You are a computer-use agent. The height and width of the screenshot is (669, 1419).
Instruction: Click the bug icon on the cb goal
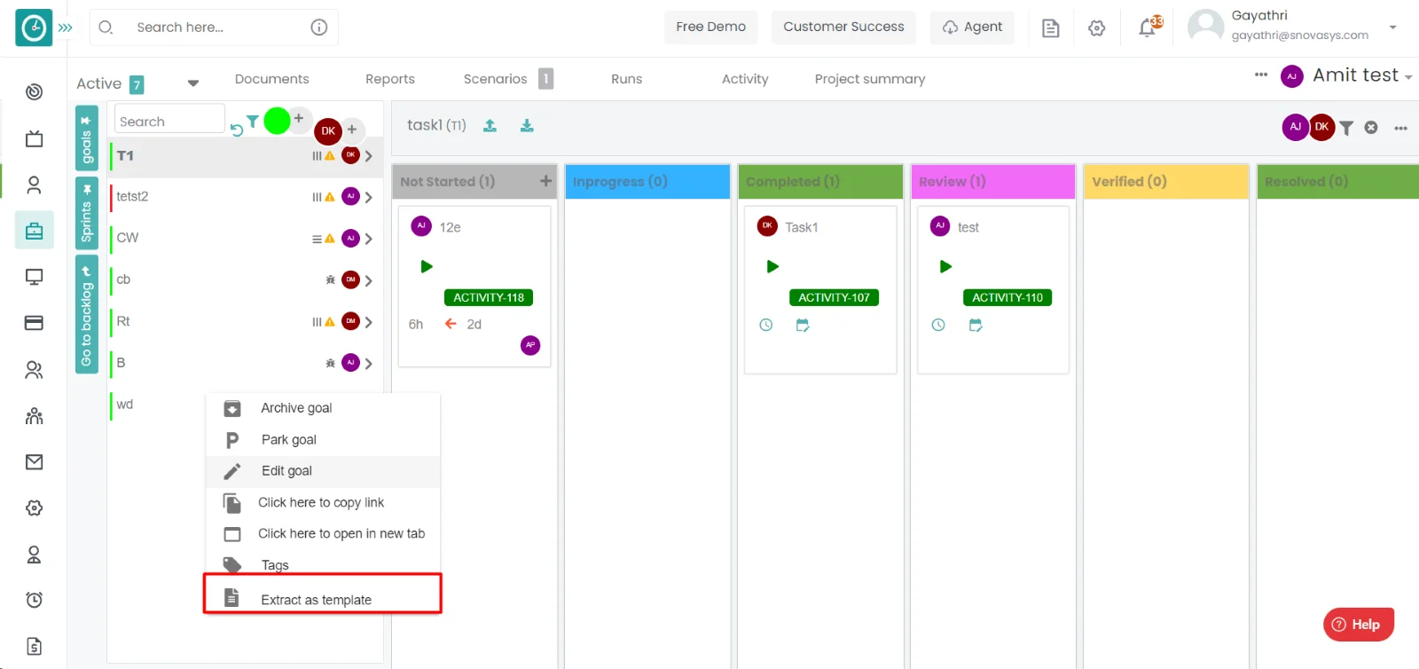pos(330,279)
